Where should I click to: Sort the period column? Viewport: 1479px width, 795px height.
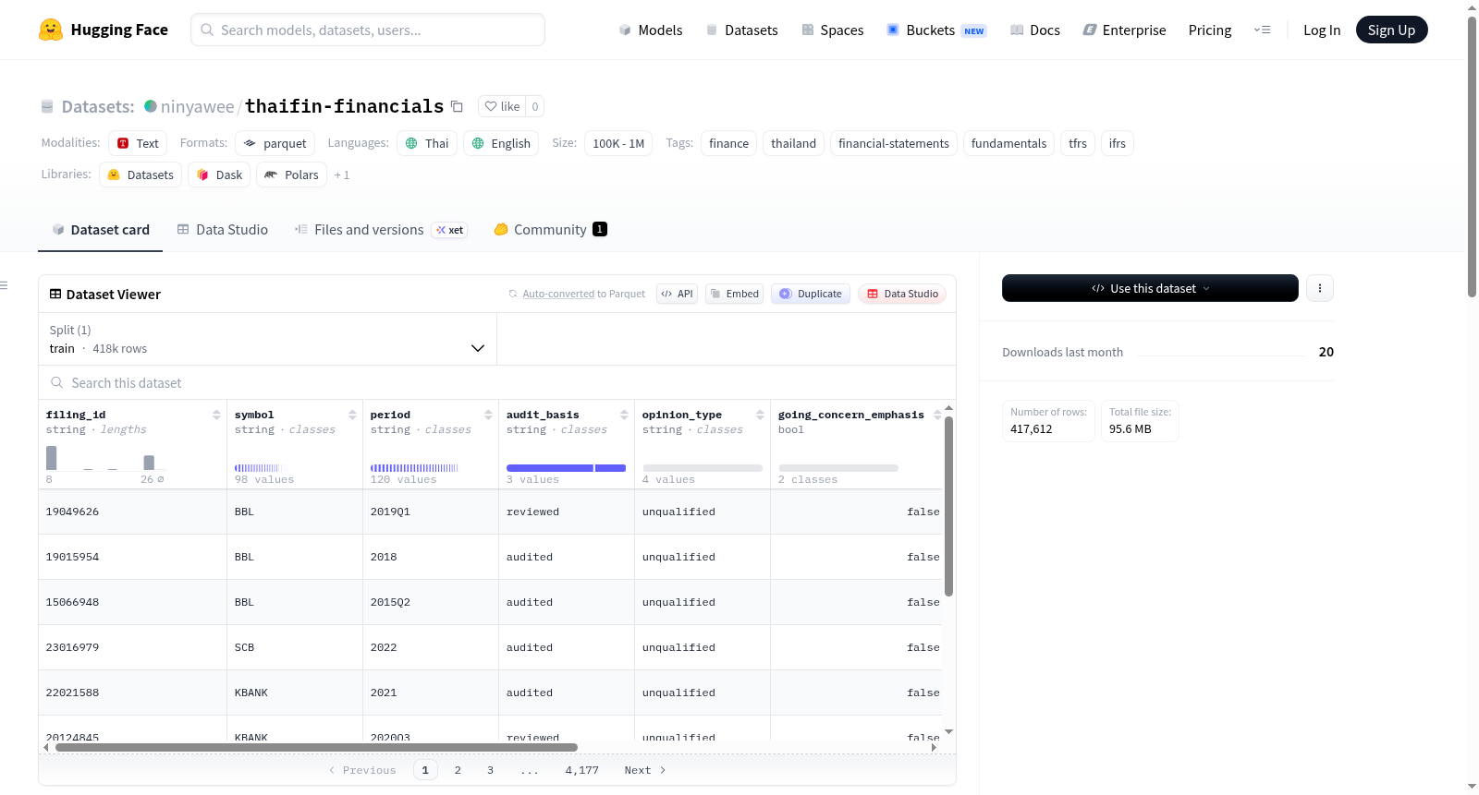(x=488, y=415)
